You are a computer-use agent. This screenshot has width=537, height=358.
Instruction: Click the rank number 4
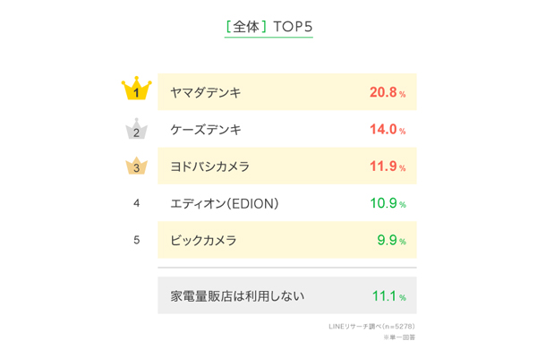136,203
